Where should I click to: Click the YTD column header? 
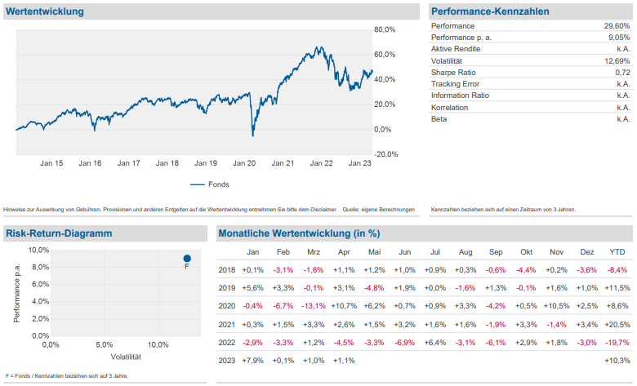[617, 252]
